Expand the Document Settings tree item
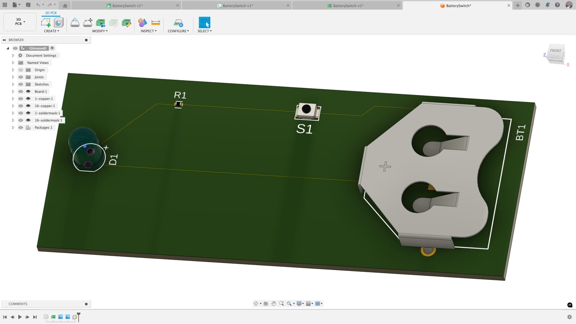The width and height of the screenshot is (576, 324). (x=13, y=55)
